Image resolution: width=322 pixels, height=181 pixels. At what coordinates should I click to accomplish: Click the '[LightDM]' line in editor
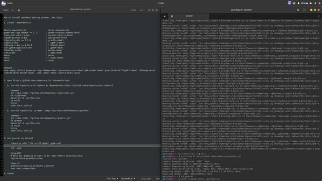16,153
